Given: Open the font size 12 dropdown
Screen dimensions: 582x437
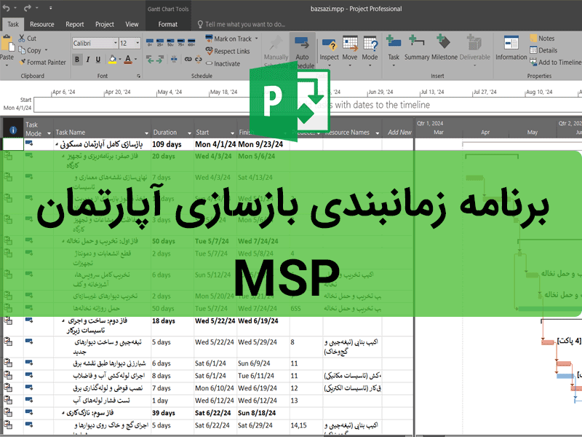Looking at the screenshot, I should 137,44.
